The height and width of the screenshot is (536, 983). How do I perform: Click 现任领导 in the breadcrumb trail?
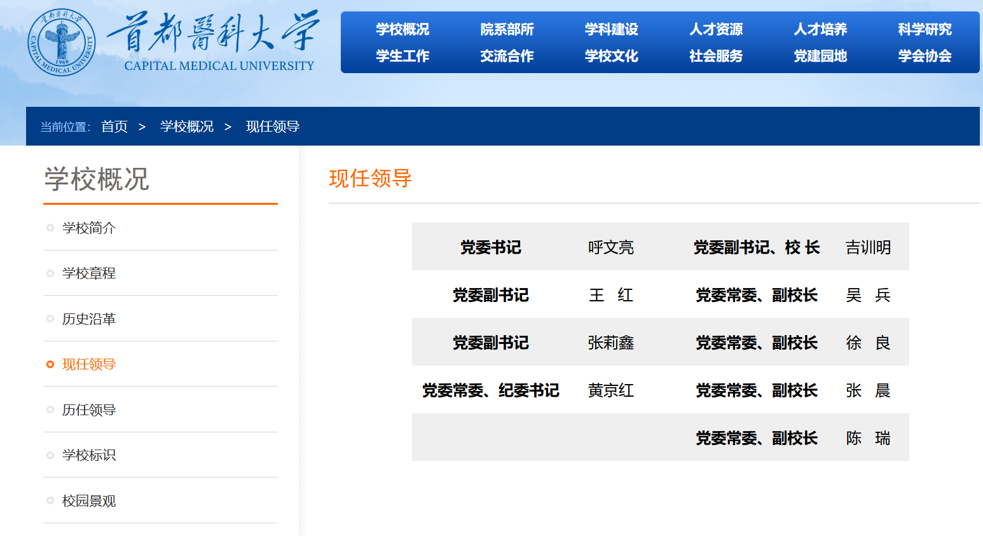tap(273, 127)
